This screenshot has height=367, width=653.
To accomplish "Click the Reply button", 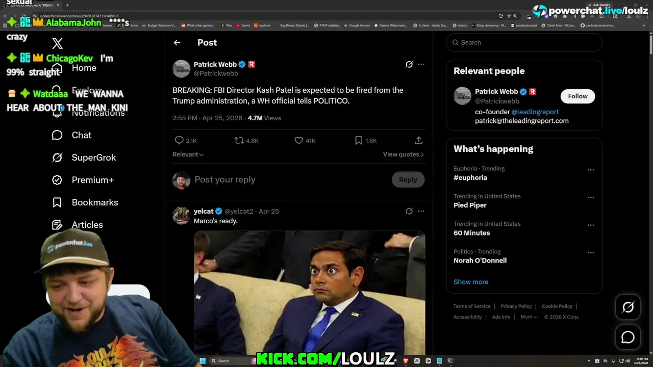I will 408,179.
